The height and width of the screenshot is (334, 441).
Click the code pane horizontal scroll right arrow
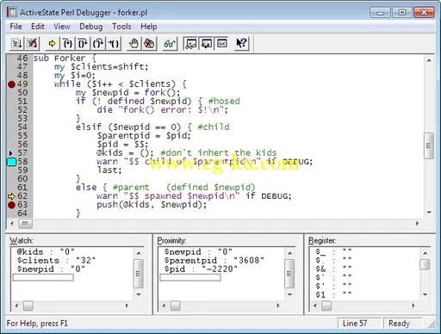click(x=417, y=224)
